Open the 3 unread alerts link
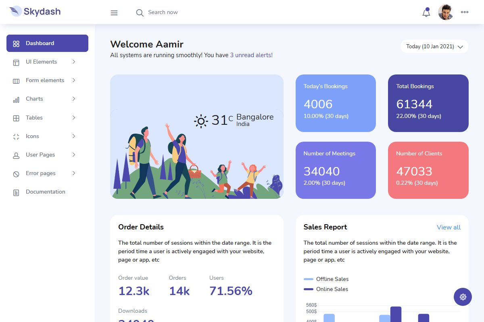The image size is (484, 322). point(251,55)
